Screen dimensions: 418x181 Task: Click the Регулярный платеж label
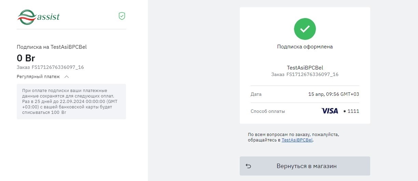coord(38,77)
